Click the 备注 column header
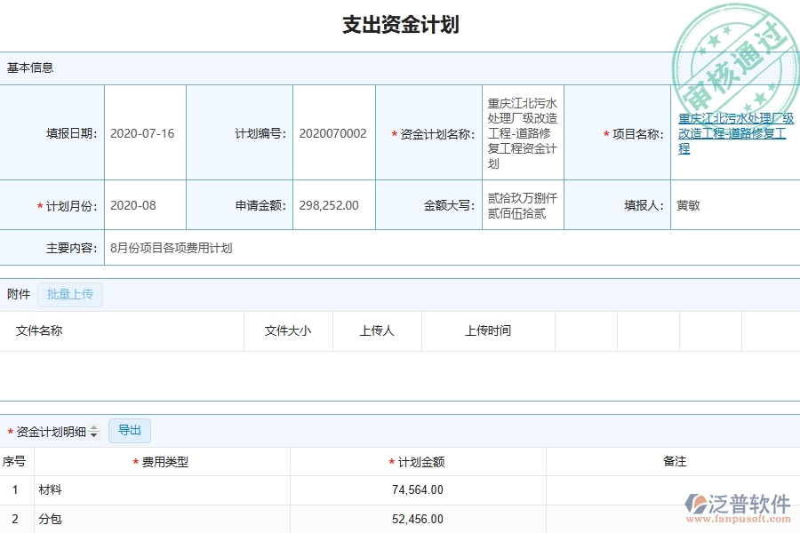 (672, 461)
